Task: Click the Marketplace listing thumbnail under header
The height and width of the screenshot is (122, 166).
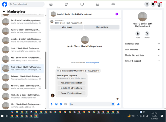Action: [x=52, y=22]
